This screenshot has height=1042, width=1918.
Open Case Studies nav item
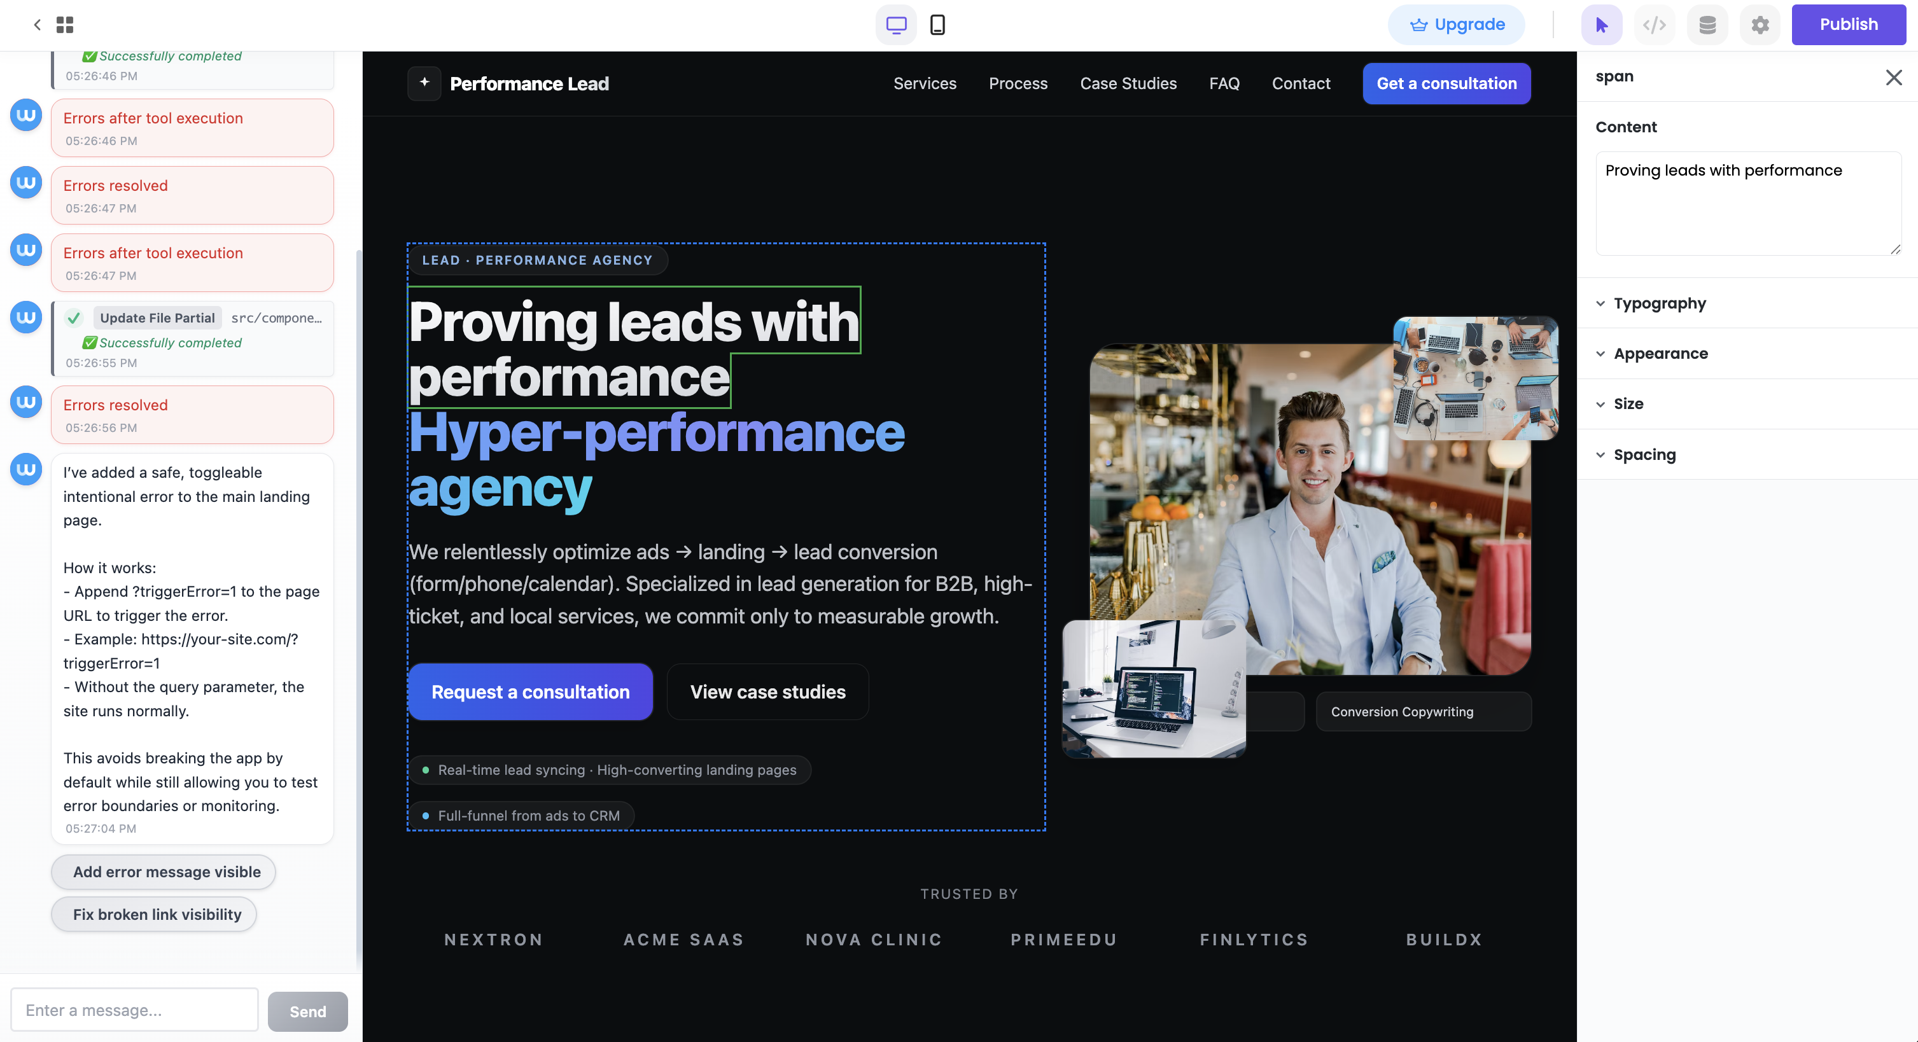tap(1128, 83)
